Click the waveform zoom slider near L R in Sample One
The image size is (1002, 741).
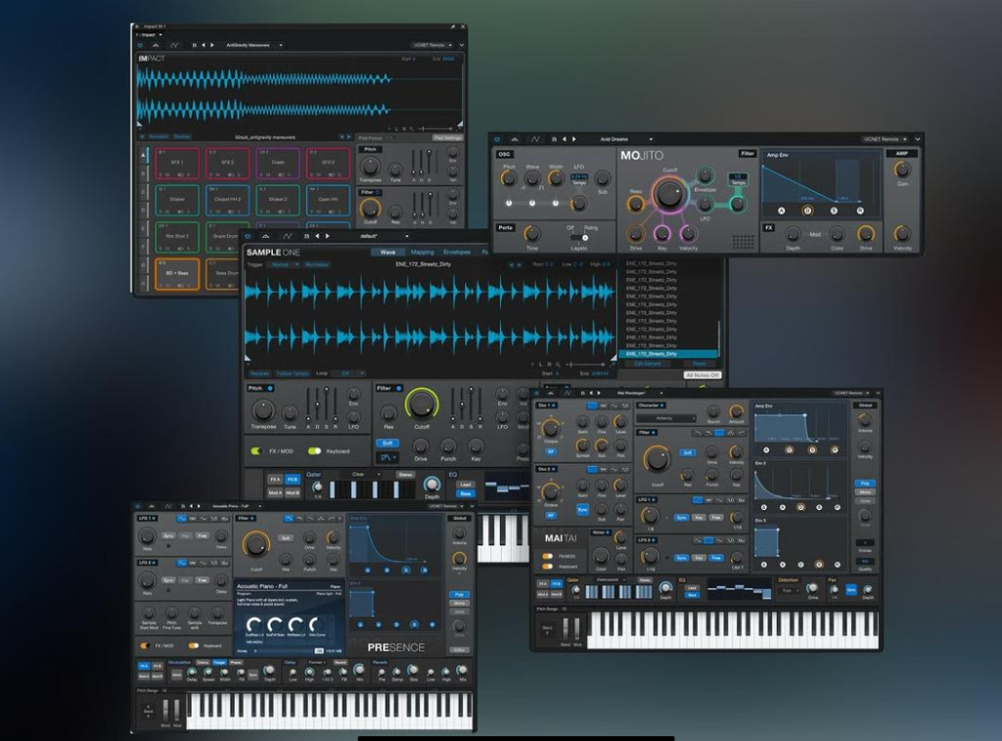click(587, 365)
